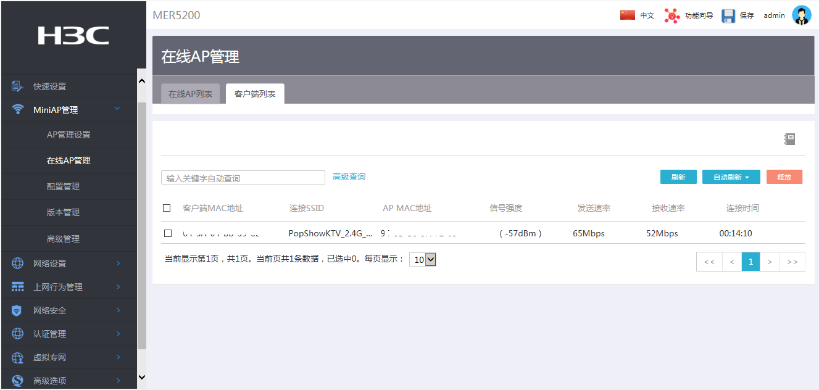Click the notebook icon above the table
Screen dimensions: 819x390
coord(789,139)
